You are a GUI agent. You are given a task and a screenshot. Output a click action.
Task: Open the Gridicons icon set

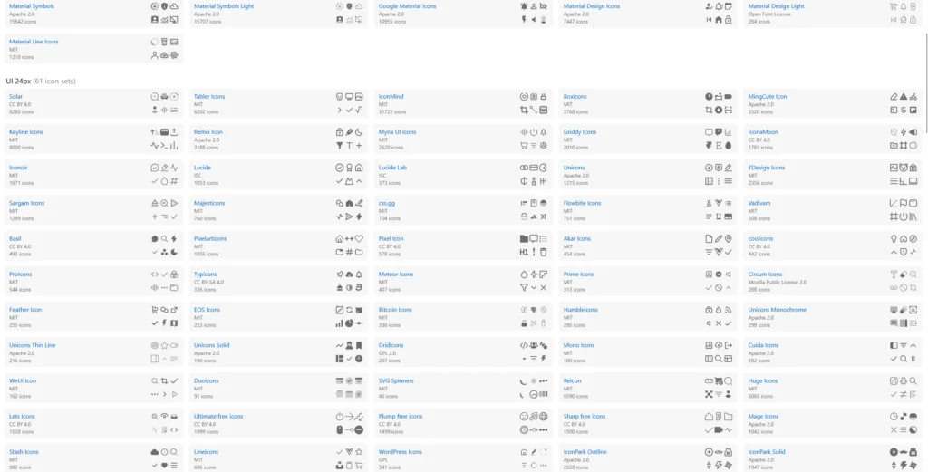pyautogui.click(x=391, y=345)
